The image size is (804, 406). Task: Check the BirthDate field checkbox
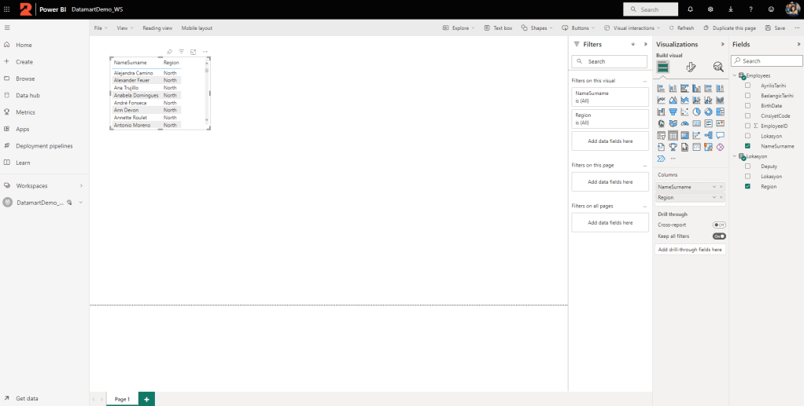748,105
